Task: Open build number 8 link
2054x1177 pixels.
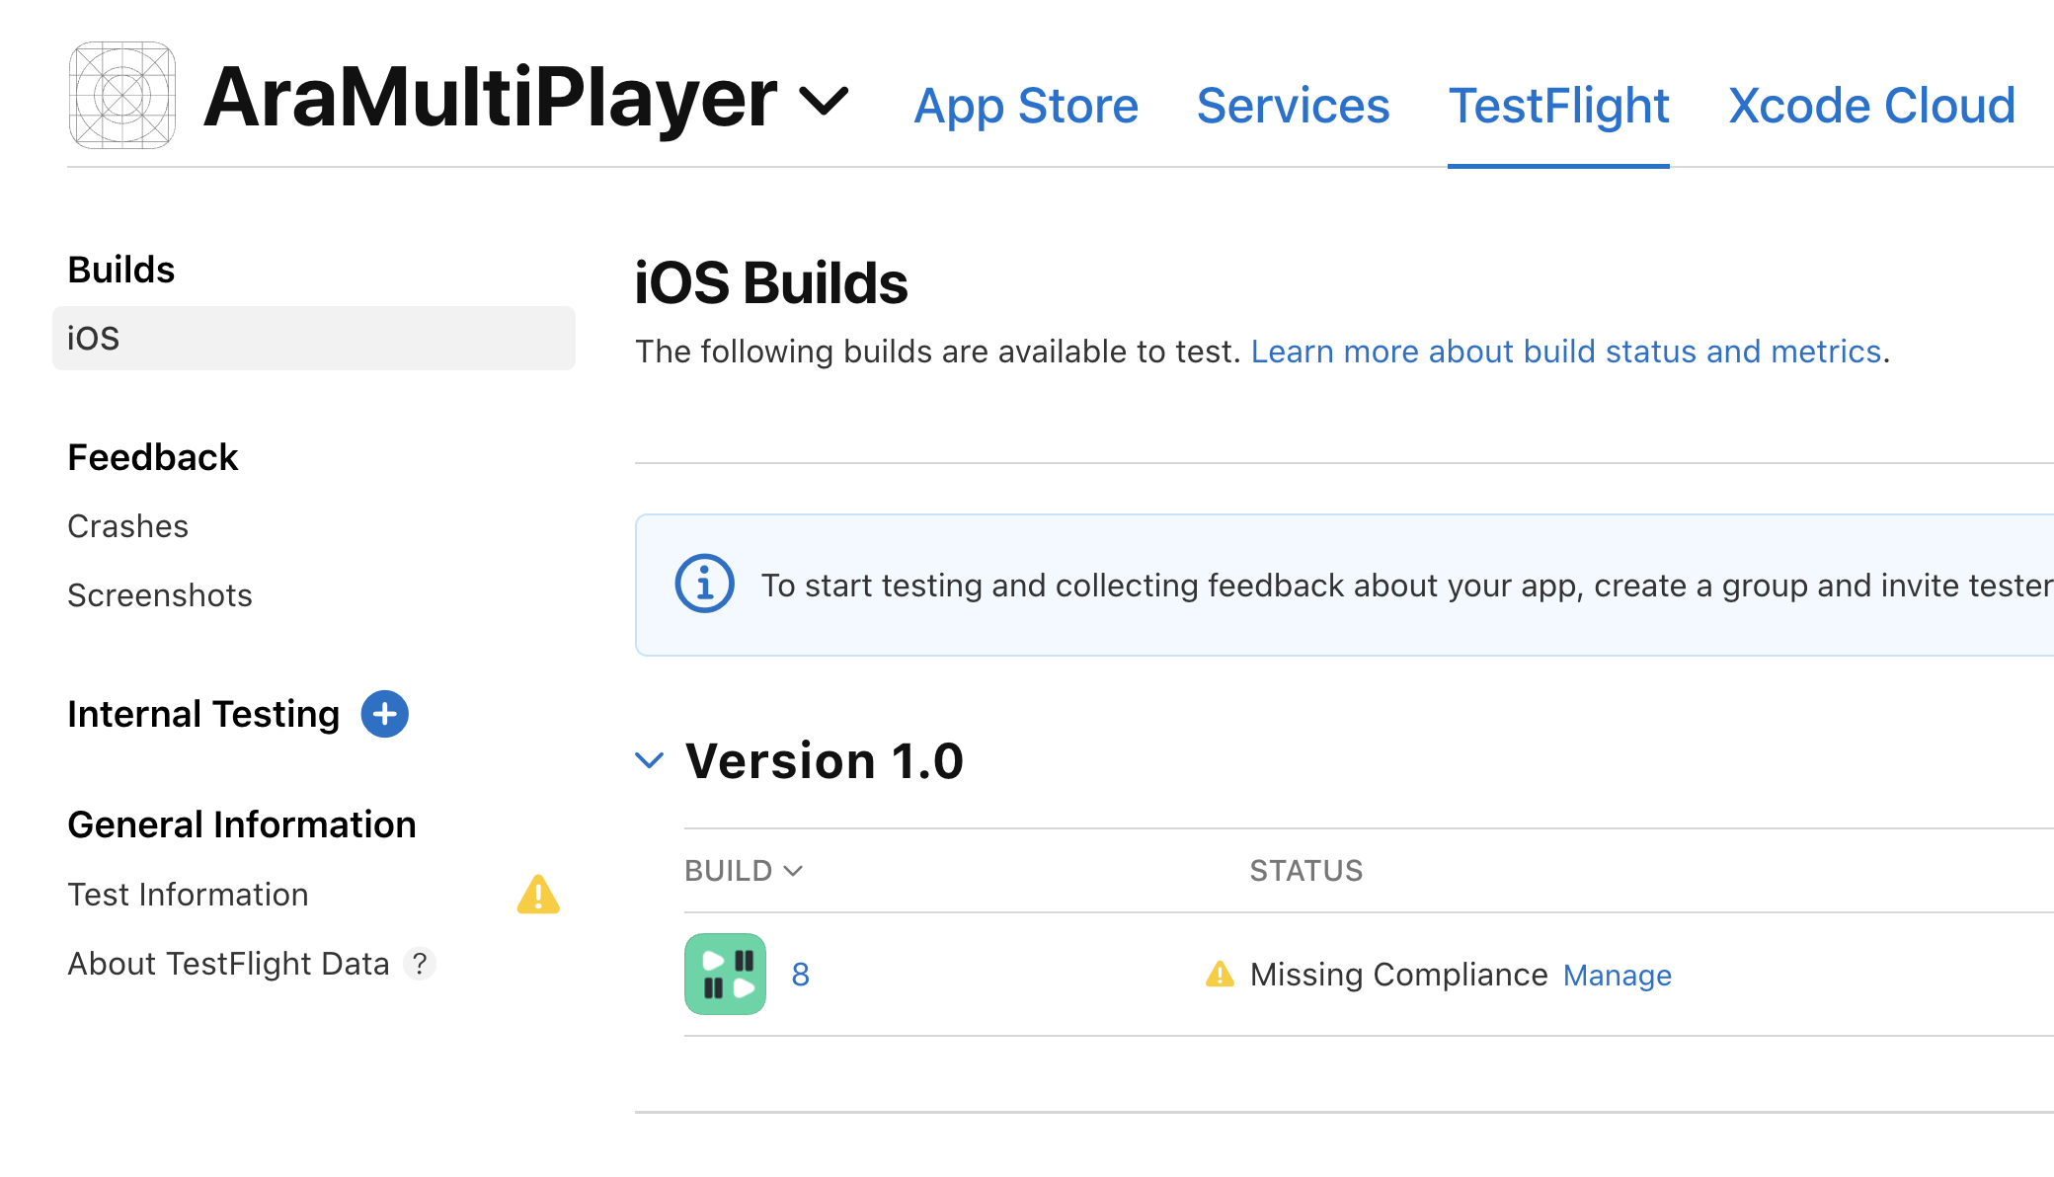Action: coord(801,975)
